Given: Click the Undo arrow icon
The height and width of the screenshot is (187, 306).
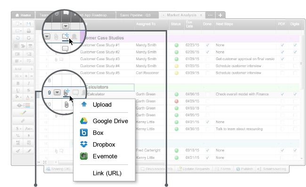Looking at the screenshot, I should 18,38.
